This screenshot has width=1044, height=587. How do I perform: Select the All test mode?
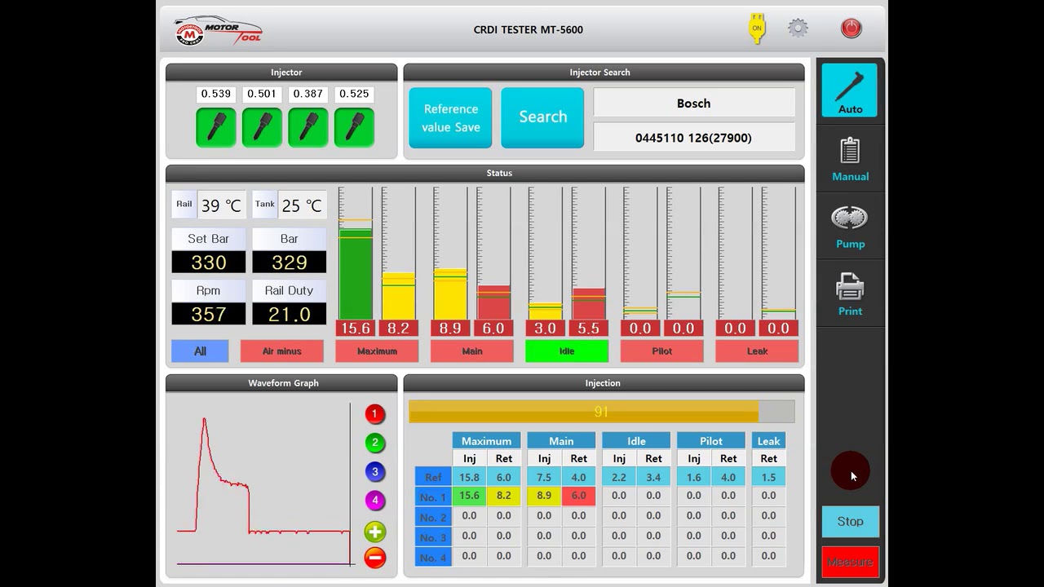(200, 351)
